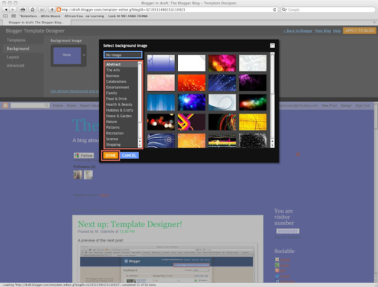Screen dimensions: 378x287
Task: Click the browser back arrow button
Action: coord(6,9)
